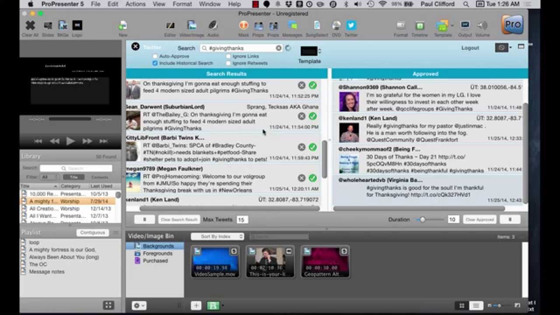Click the Clear Search Results button
The height and width of the screenshot is (315, 560).
179,220
